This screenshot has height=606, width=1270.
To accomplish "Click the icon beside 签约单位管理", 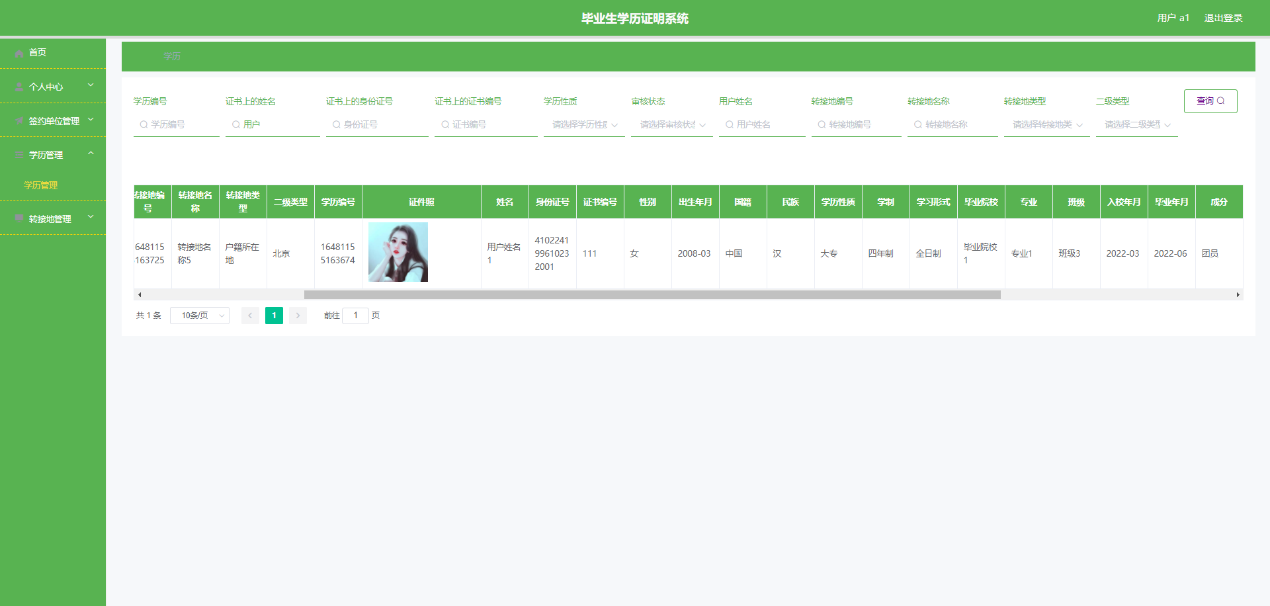I will coord(19,121).
